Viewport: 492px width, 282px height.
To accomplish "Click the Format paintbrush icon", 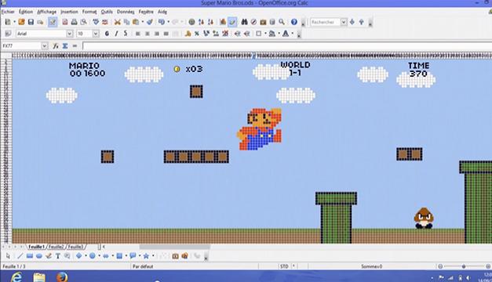I will coord(150,22).
